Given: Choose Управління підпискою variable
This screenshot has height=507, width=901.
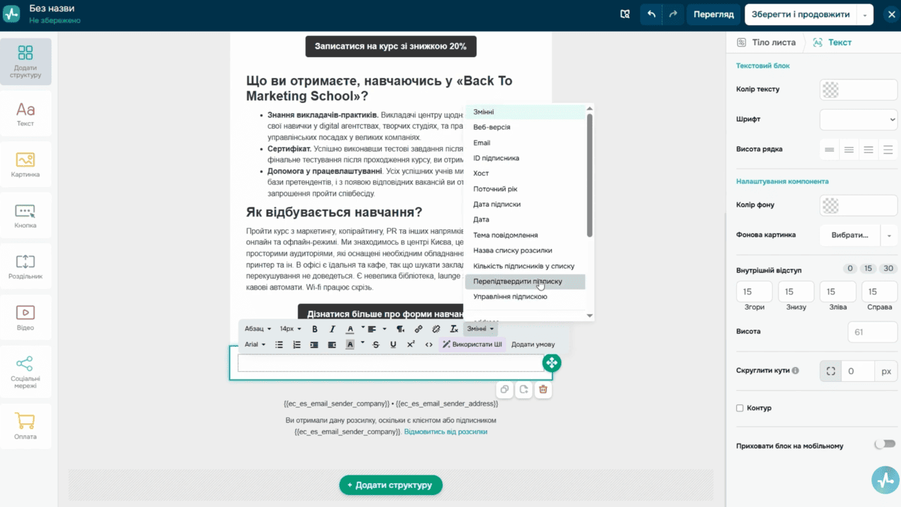Looking at the screenshot, I should click(x=524, y=297).
